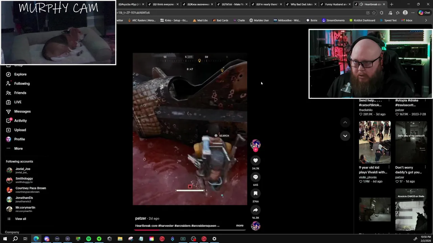Image resolution: width=433 pixels, height=243 pixels.
Task: Open patzer's avatar beside the video
Action: click(x=255, y=144)
